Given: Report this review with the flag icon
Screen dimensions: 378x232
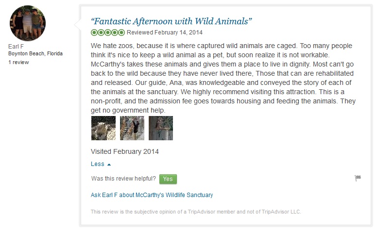Looking at the screenshot, I should pyautogui.click(x=358, y=178).
